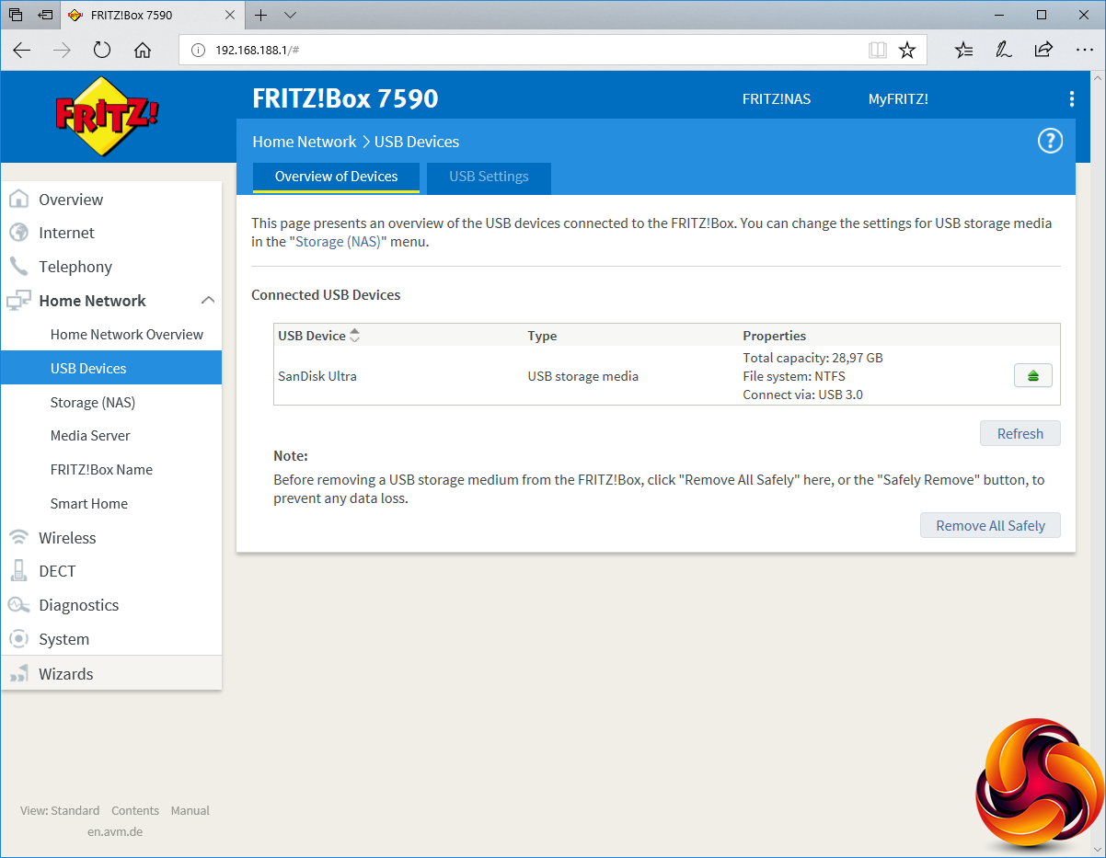Open the Edge settings ellipsis menu

(1084, 50)
